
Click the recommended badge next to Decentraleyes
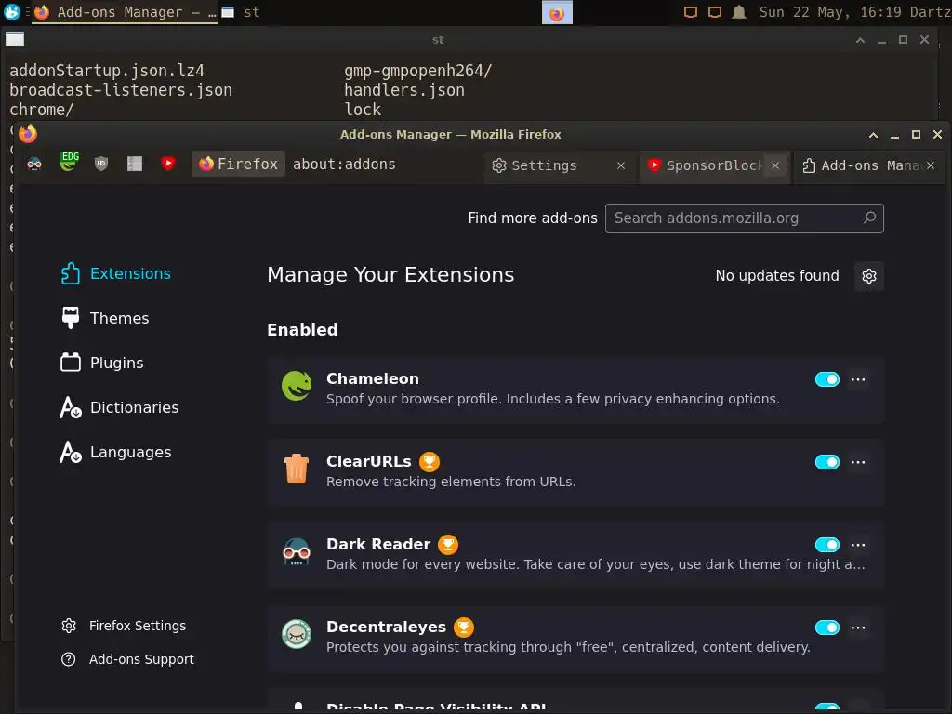point(464,628)
